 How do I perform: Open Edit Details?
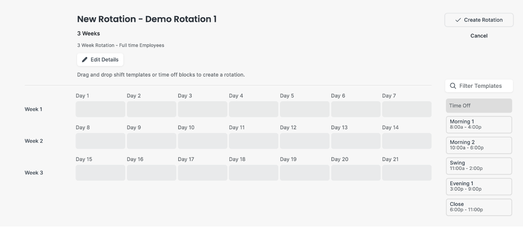(100, 60)
